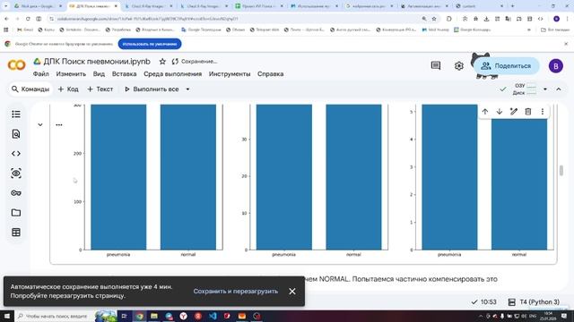Viewport: 574px width, 322px height.
Task: Collapse the header with the chevron up
Action: [x=559, y=89]
